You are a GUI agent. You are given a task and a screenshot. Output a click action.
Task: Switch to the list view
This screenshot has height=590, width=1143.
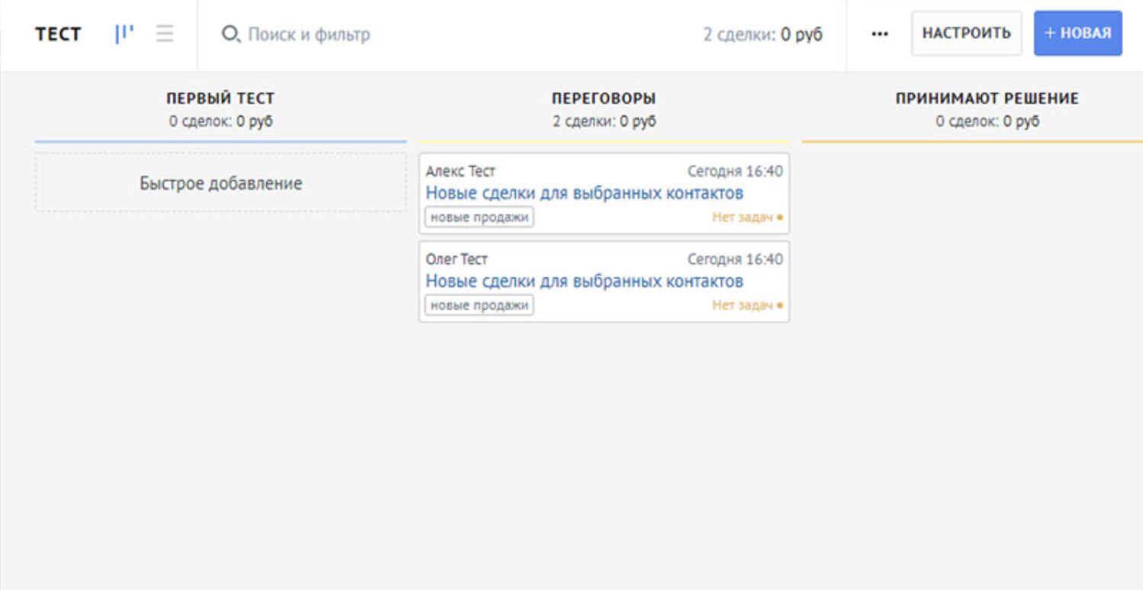(165, 34)
